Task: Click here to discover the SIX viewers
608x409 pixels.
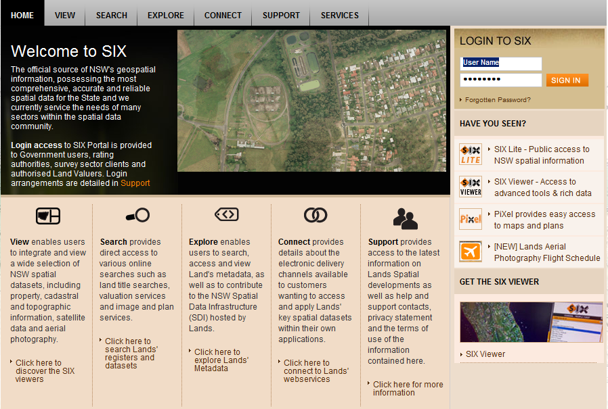Action: tap(45, 371)
